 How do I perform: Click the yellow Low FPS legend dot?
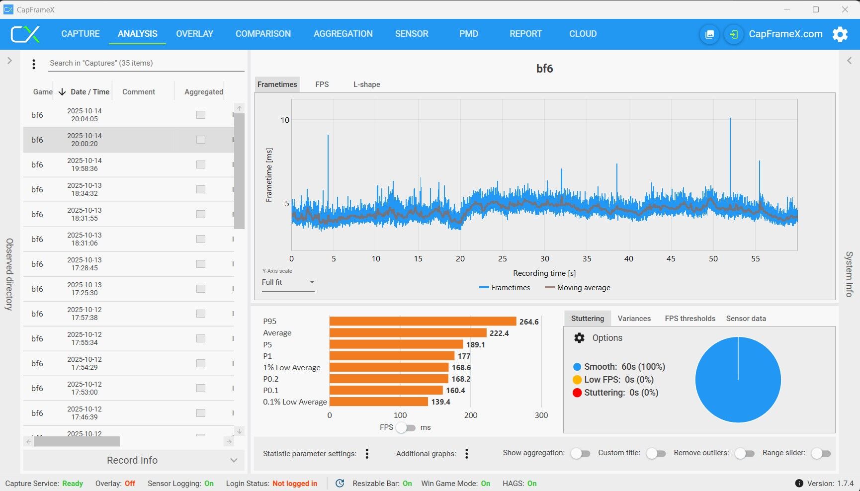click(x=577, y=380)
